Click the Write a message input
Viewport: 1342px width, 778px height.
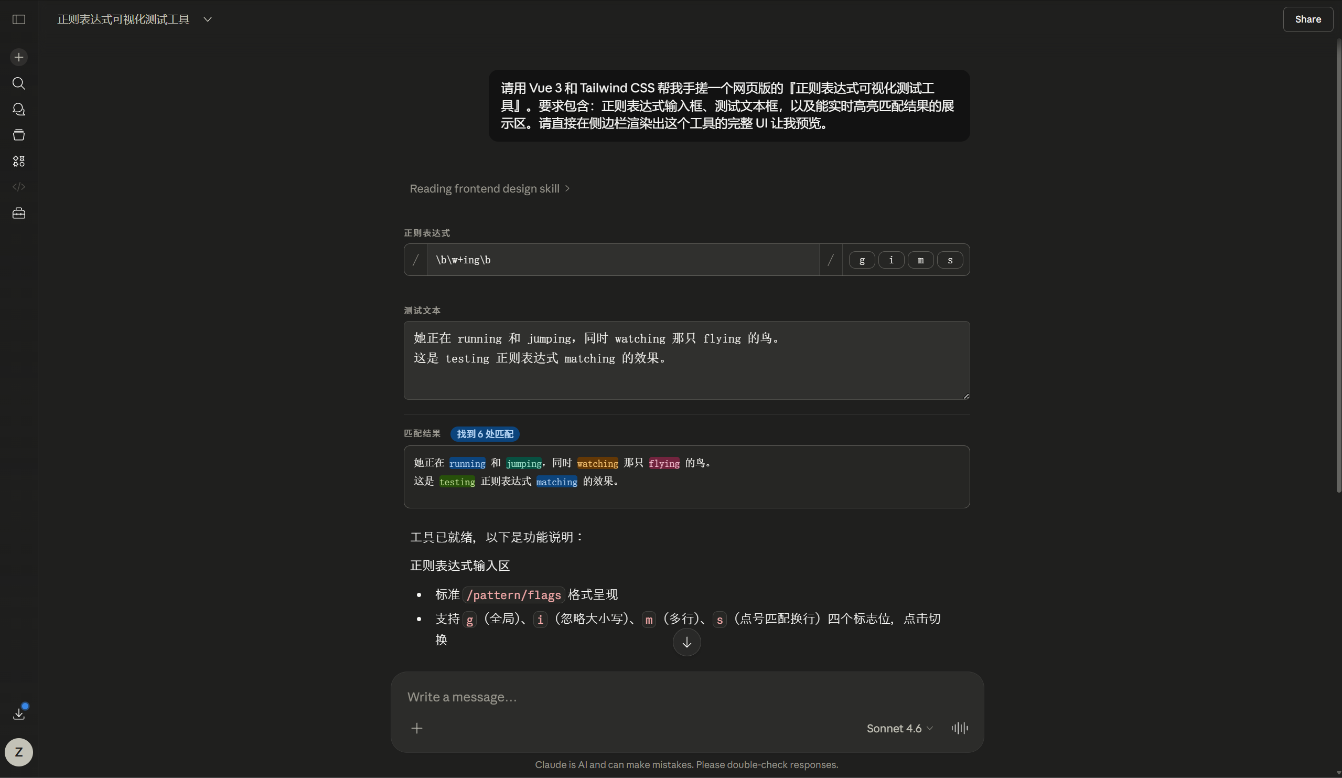pos(686,697)
